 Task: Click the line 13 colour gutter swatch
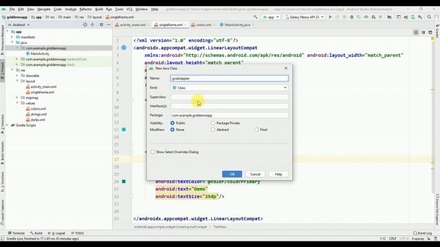(x=124, y=130)
